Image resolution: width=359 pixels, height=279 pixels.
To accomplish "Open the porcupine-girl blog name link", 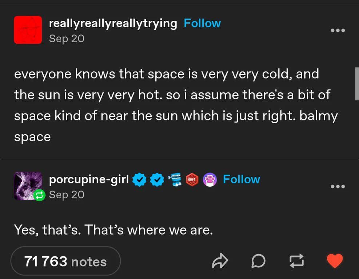I will coord(89,179).
